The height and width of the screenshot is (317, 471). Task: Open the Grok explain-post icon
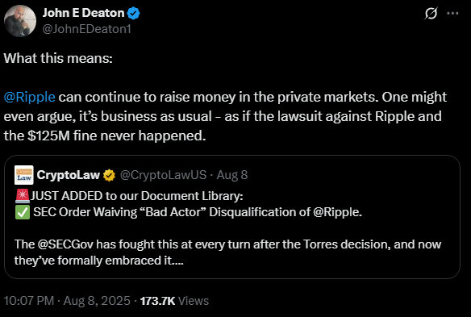click(431, 13)
